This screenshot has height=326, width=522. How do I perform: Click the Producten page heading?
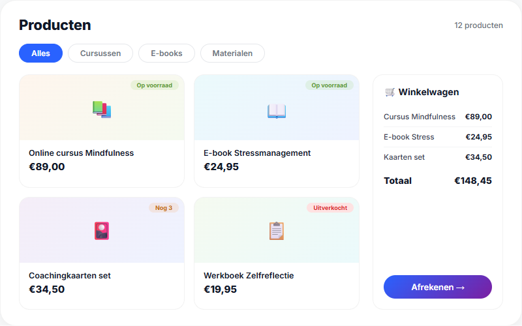[x=55, y=25]
